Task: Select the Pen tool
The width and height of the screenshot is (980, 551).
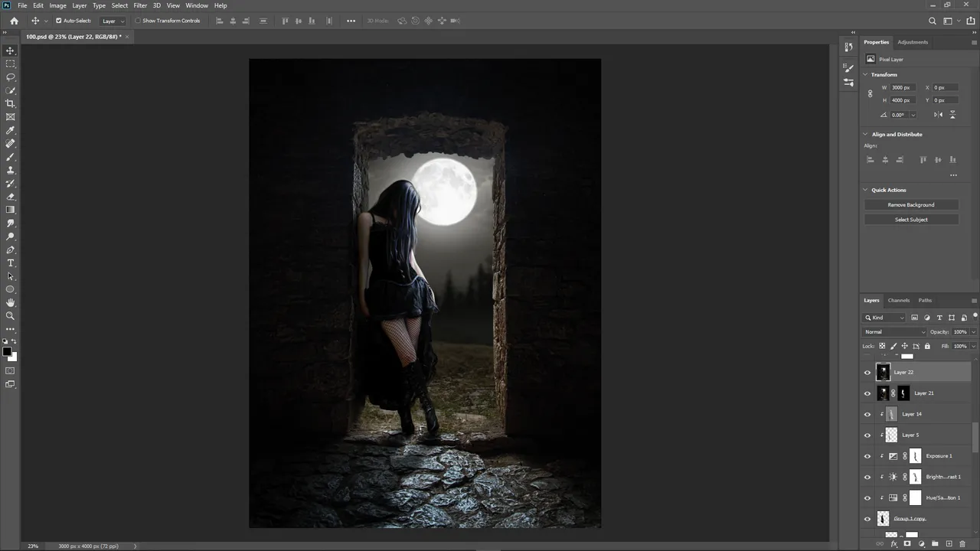Action: [10, 249]
